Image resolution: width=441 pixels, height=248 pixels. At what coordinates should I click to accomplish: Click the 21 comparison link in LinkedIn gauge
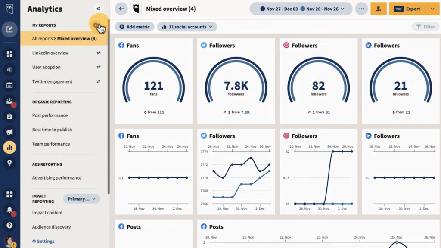408,112
